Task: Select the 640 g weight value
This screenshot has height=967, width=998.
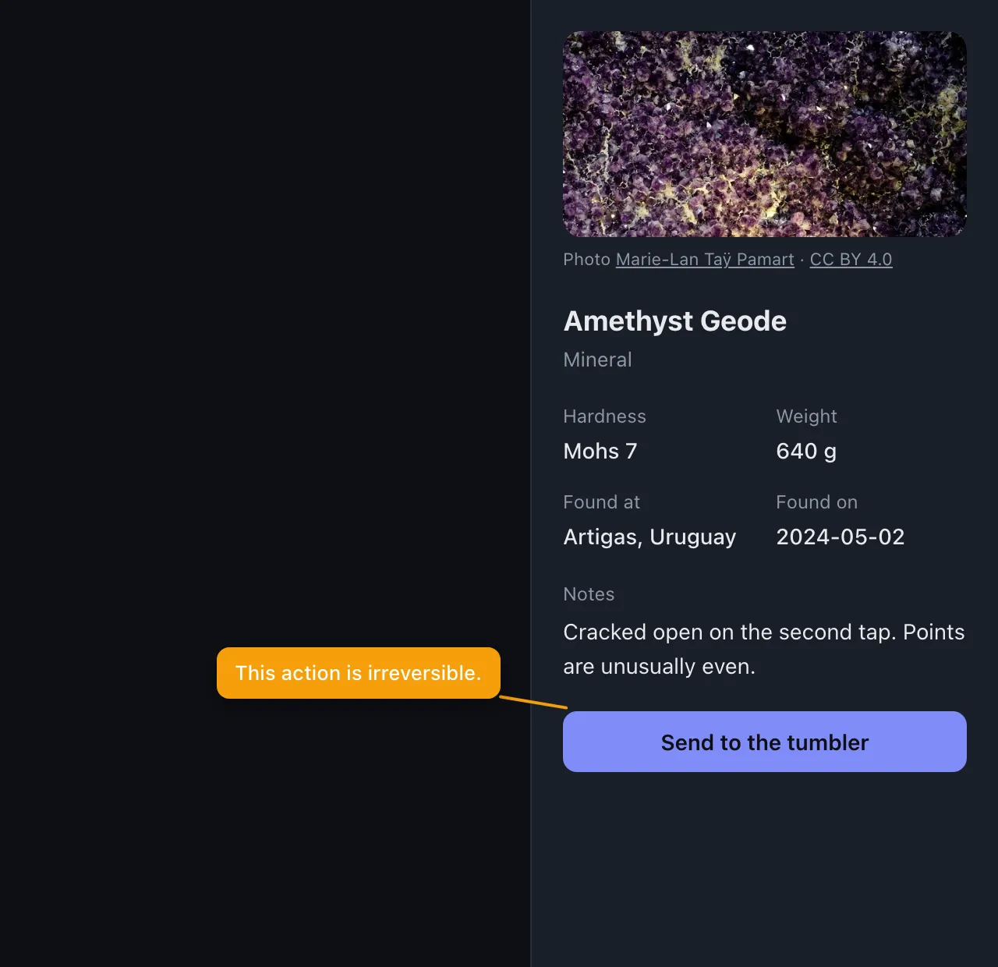Action: 806,452
